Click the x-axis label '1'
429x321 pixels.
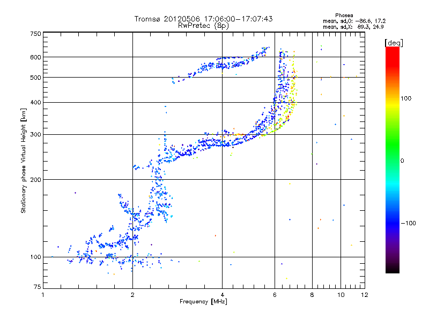[43, 295]
